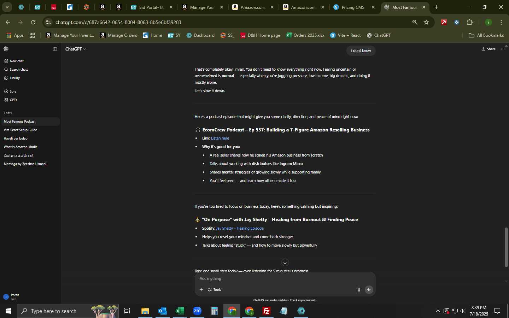View site information icon in address bar

click(x=48, y=22)
